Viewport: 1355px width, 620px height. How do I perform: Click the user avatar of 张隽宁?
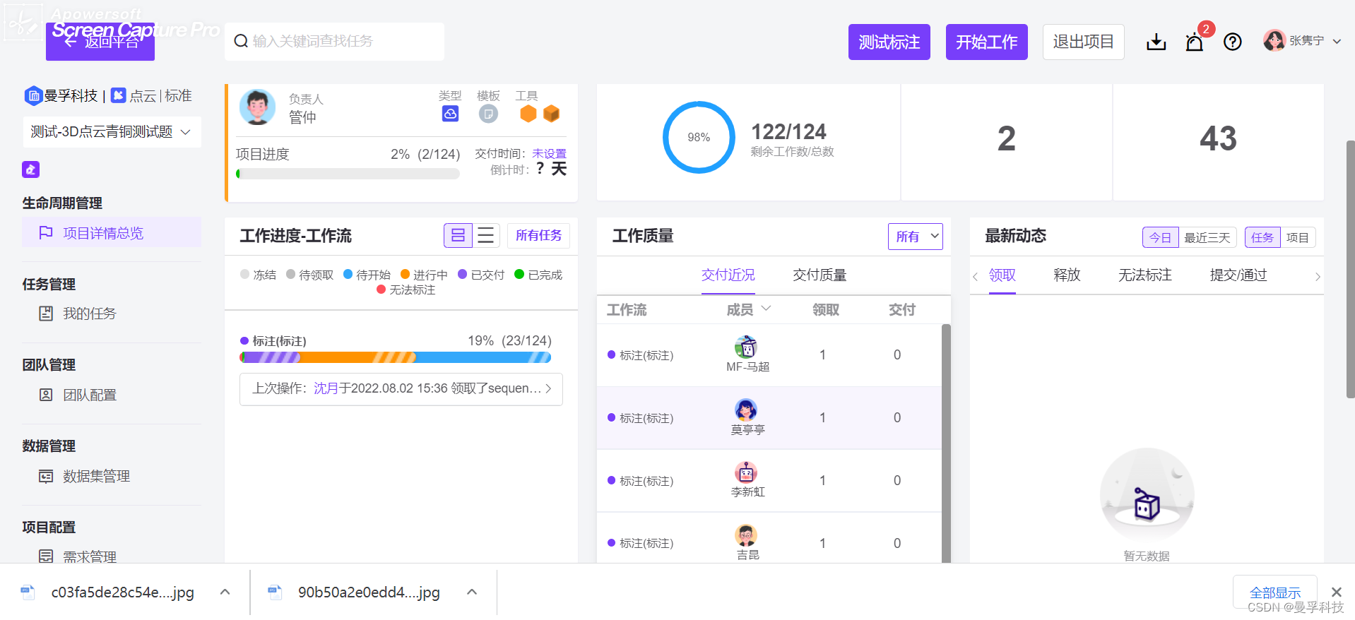point(1274,40)
